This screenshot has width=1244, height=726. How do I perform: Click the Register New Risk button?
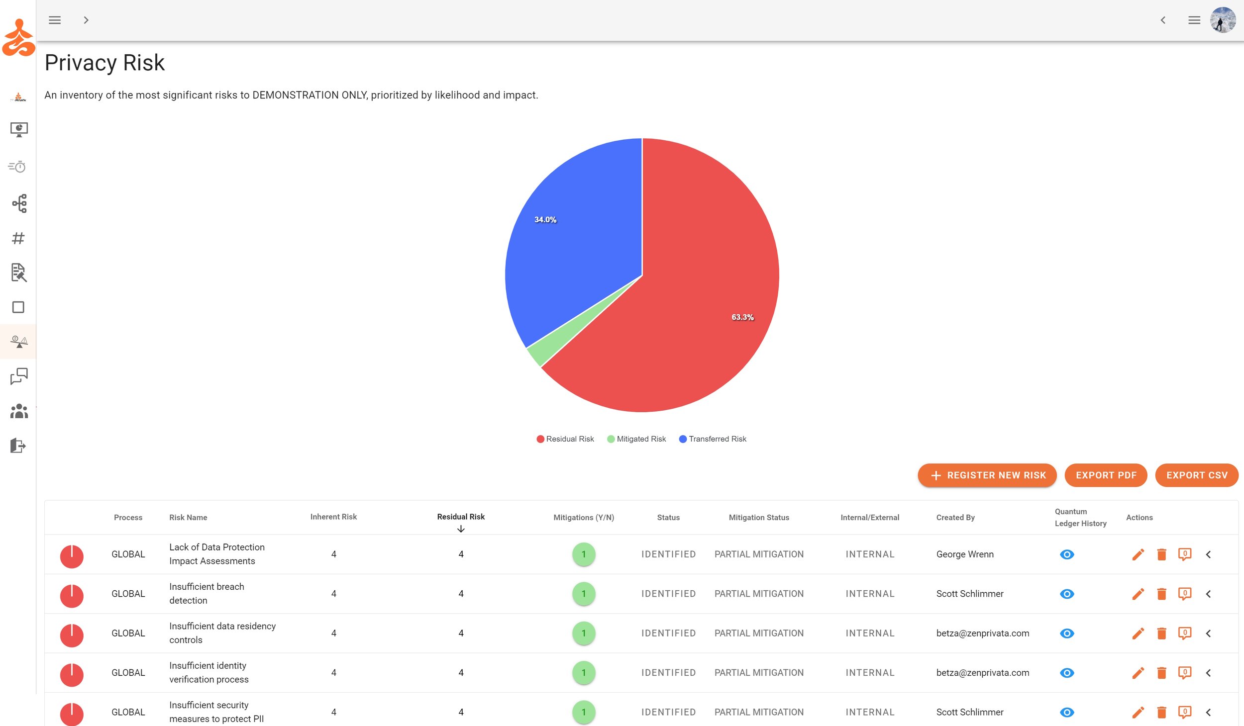point(987,475)
